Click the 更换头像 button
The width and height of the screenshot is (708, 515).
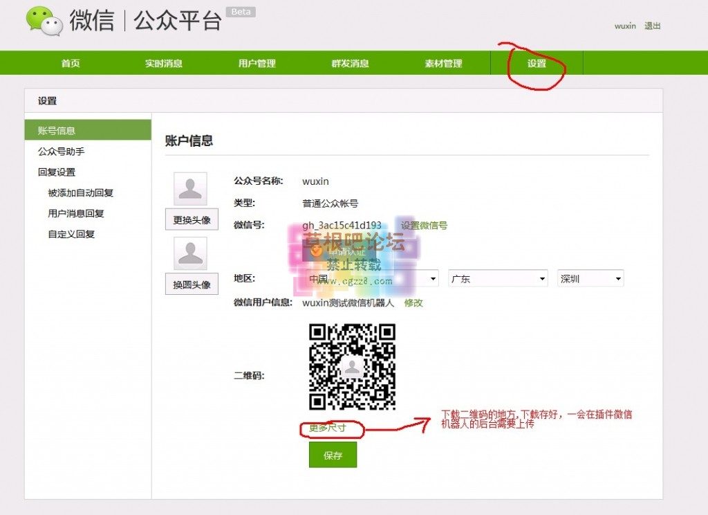[191, 219]
